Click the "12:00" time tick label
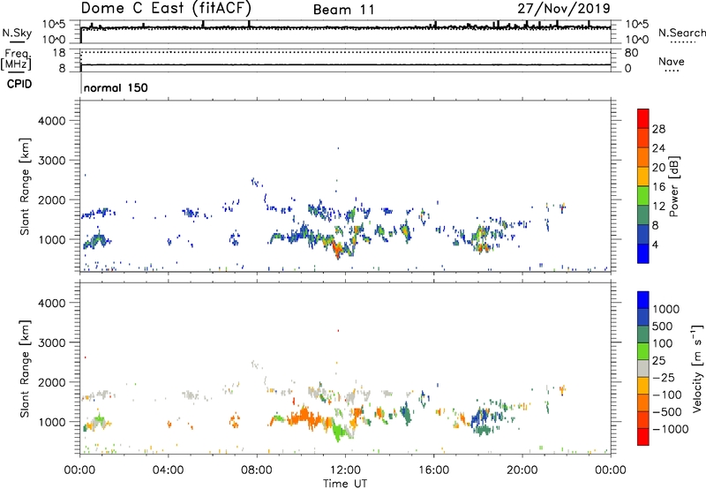 [345, 470]
